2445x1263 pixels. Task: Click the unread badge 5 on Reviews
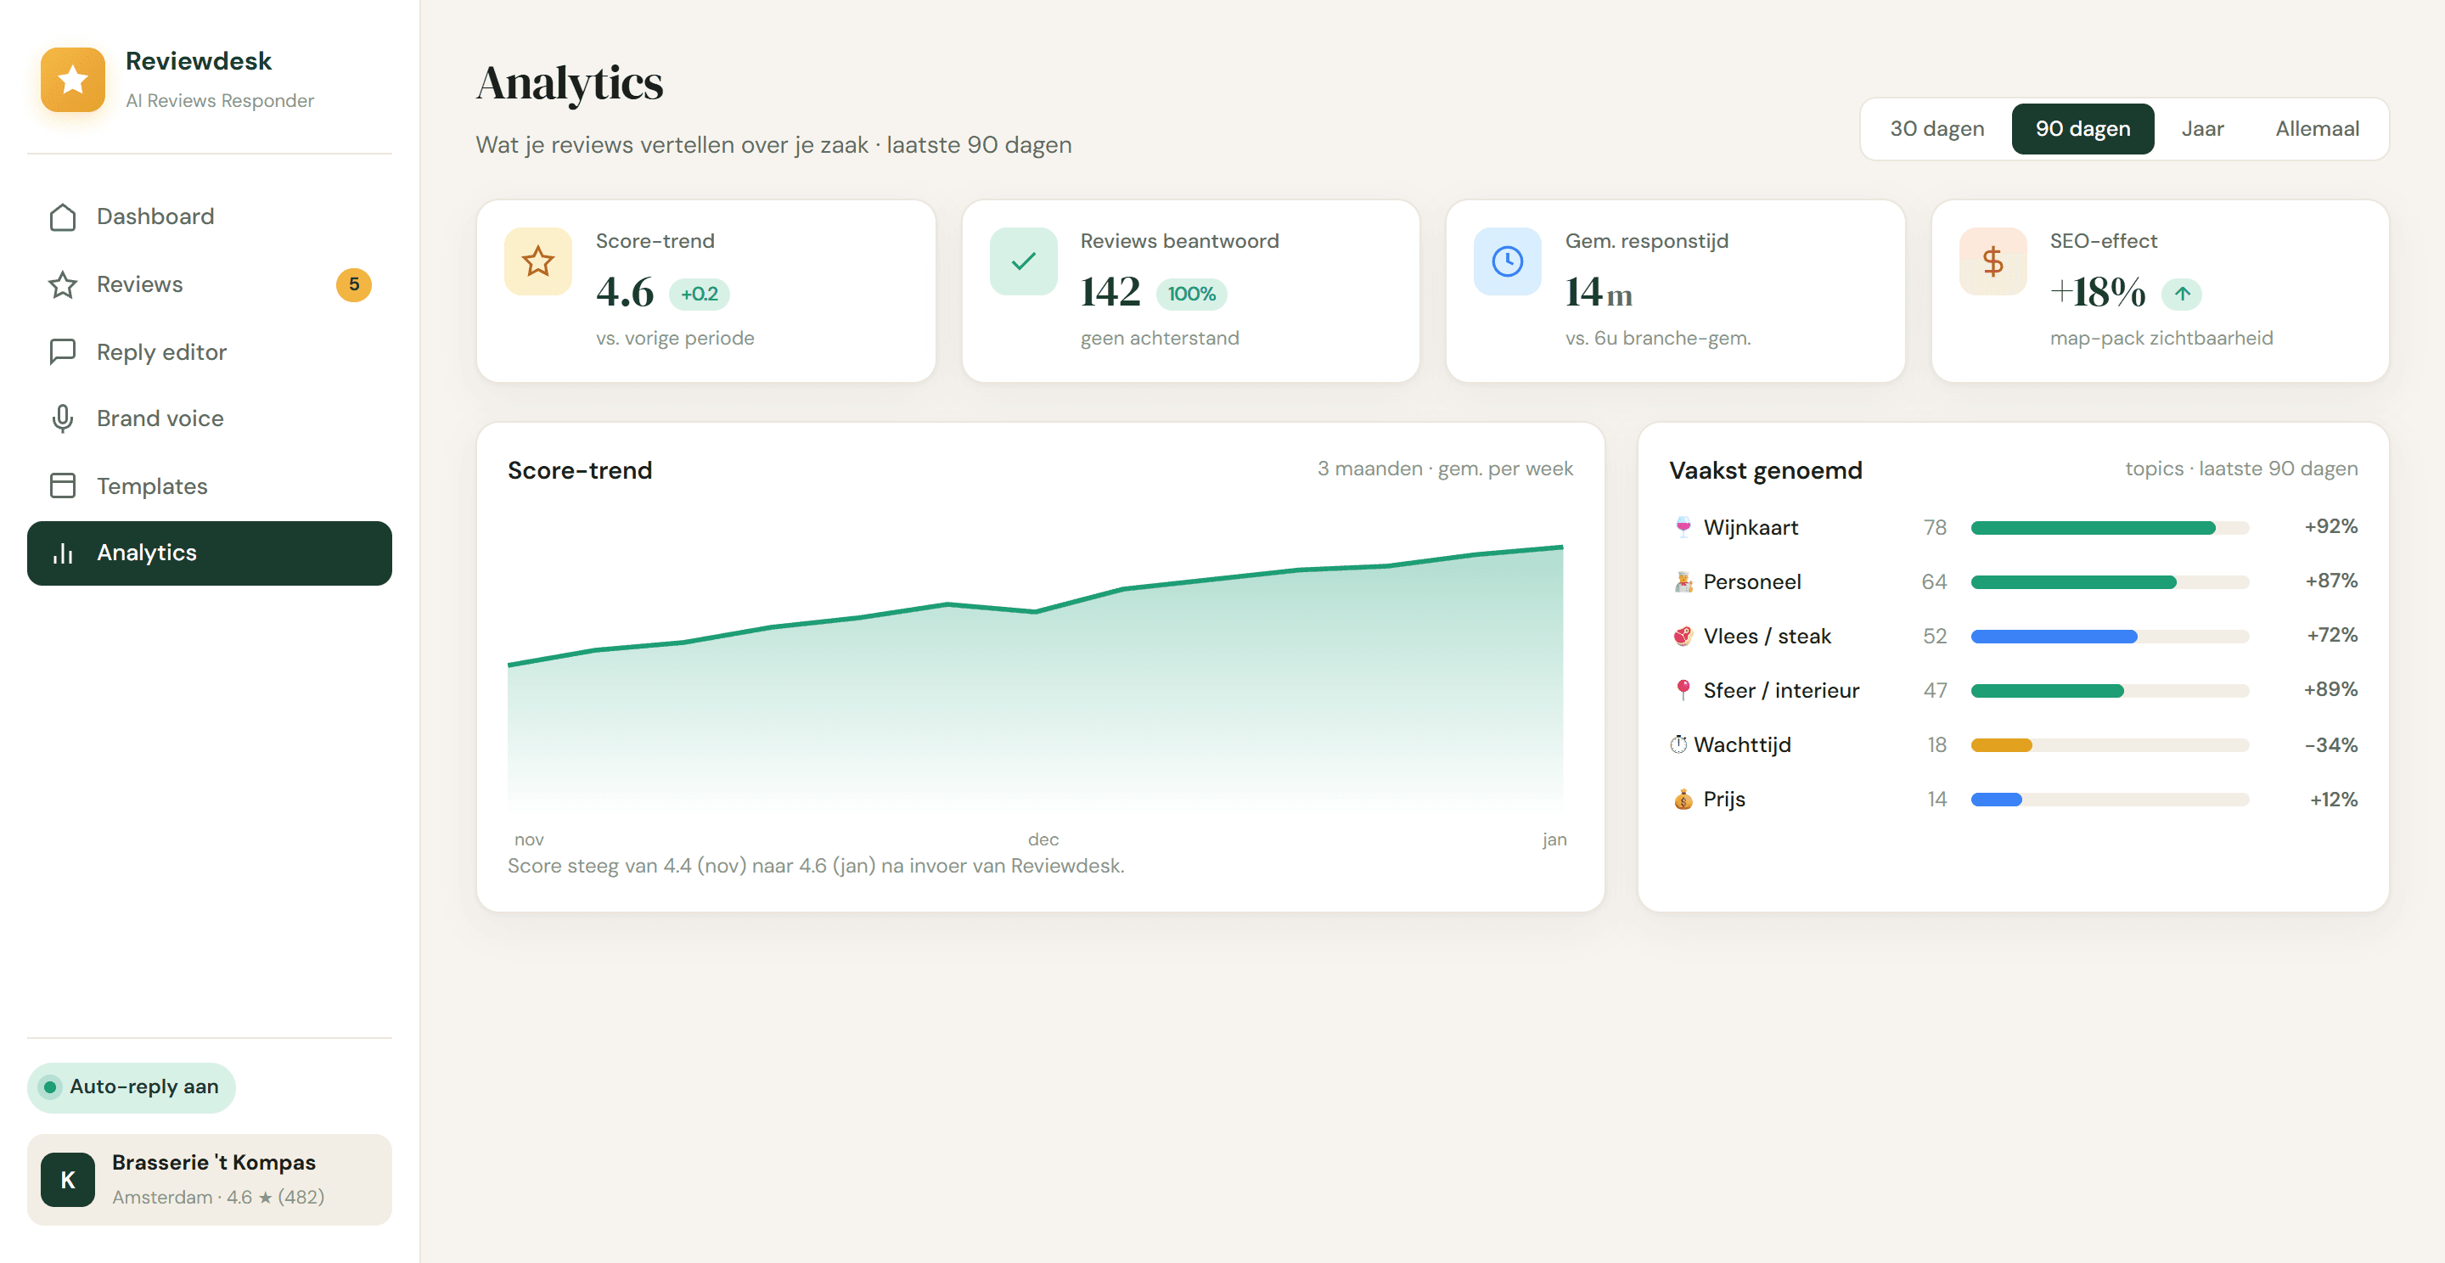[x=353, y=284]
